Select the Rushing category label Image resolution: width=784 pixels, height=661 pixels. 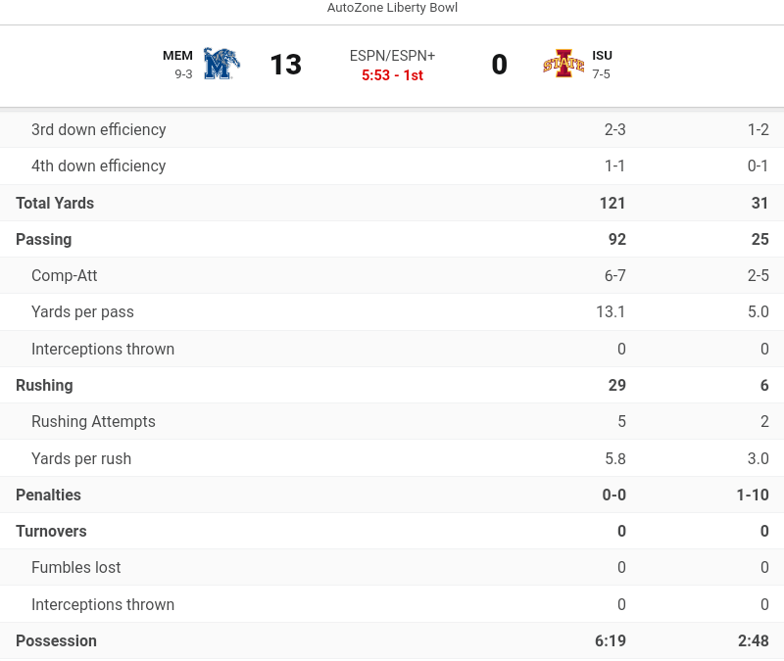coord(44,385)
